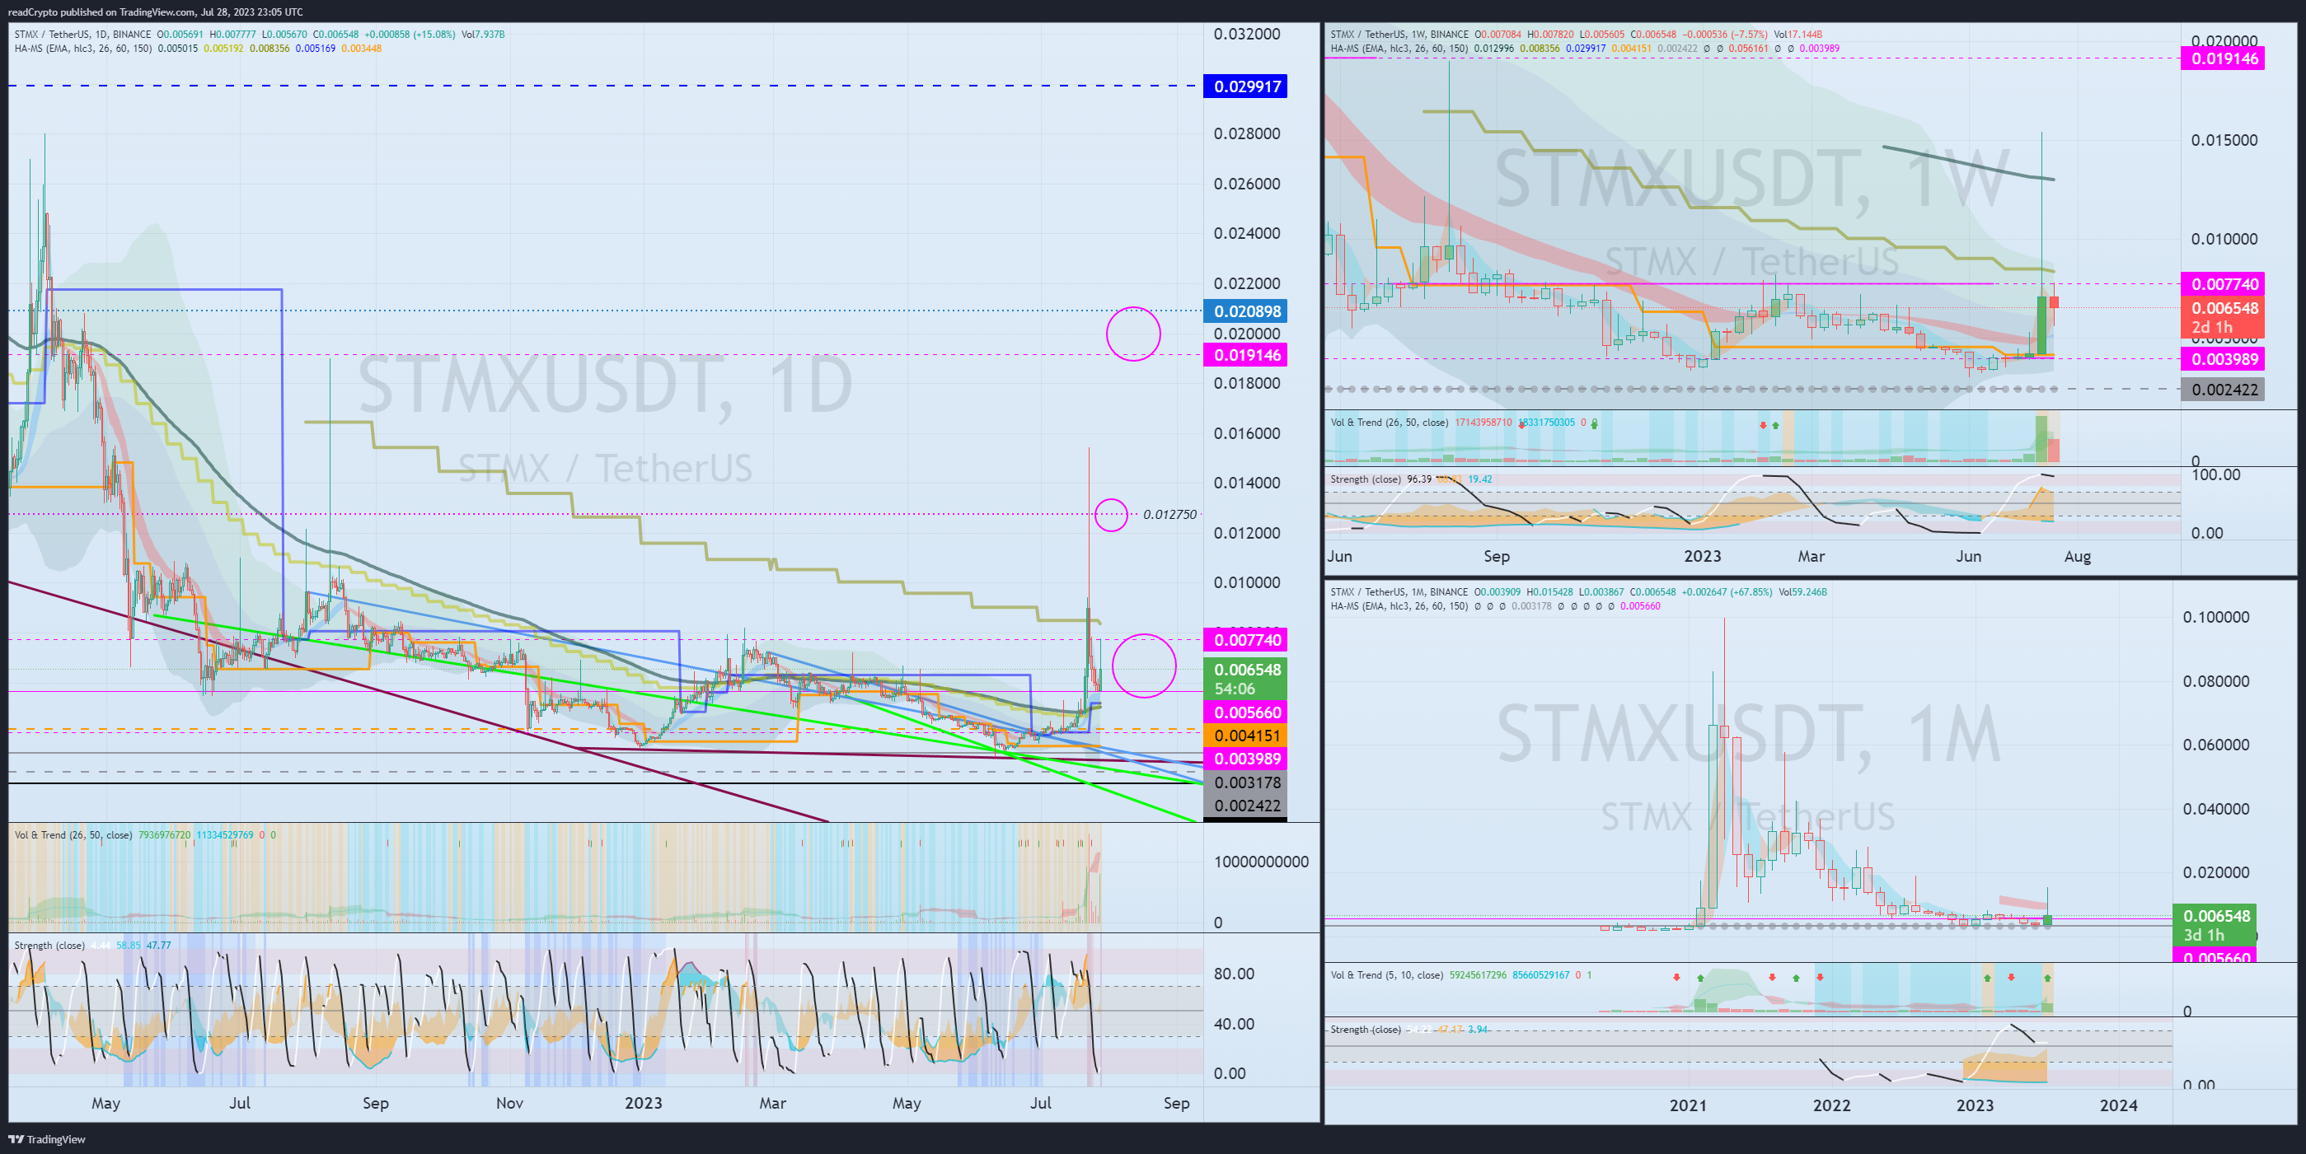This screenshot has width=2306, height=1154.
Task: Click 0.028000 on the 1D price axis
Action: tap(1247, 133)
